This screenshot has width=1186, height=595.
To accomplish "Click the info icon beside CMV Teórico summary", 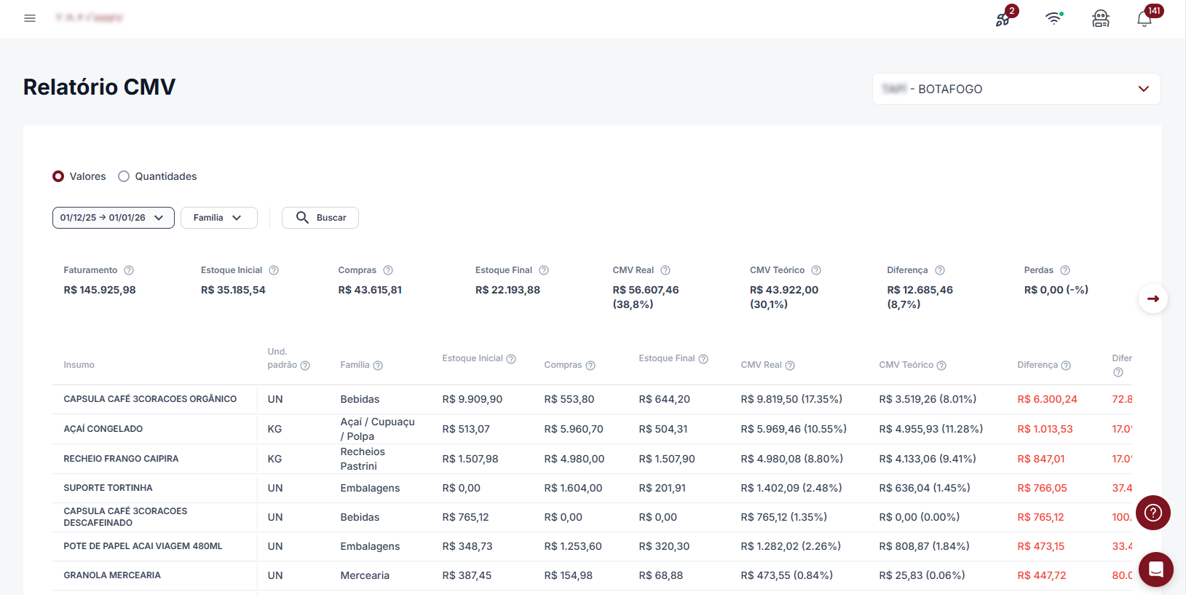I will point(816,270).
